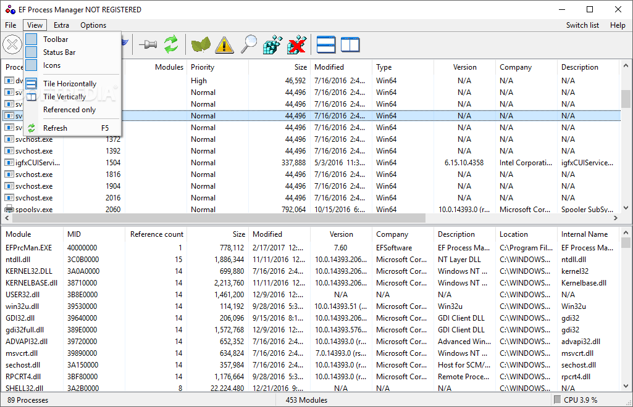Open the Options menu

pyautogui.click(x=93, y=25)
